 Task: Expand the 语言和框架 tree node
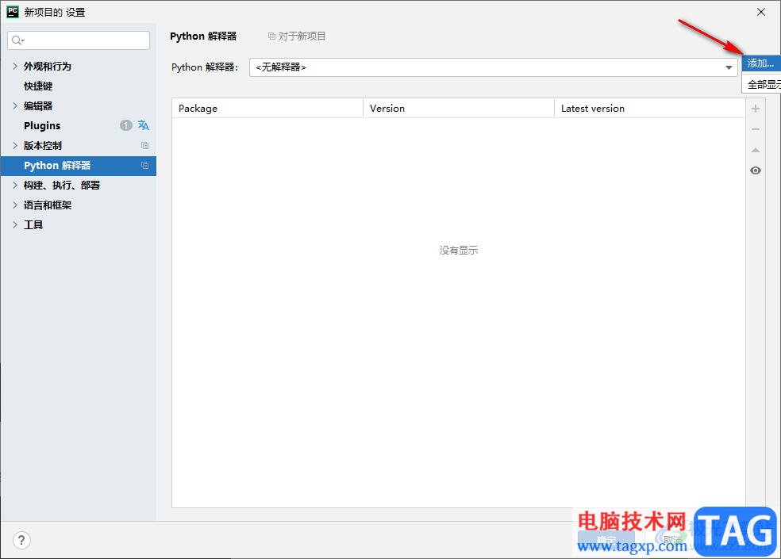coord(15,205)
